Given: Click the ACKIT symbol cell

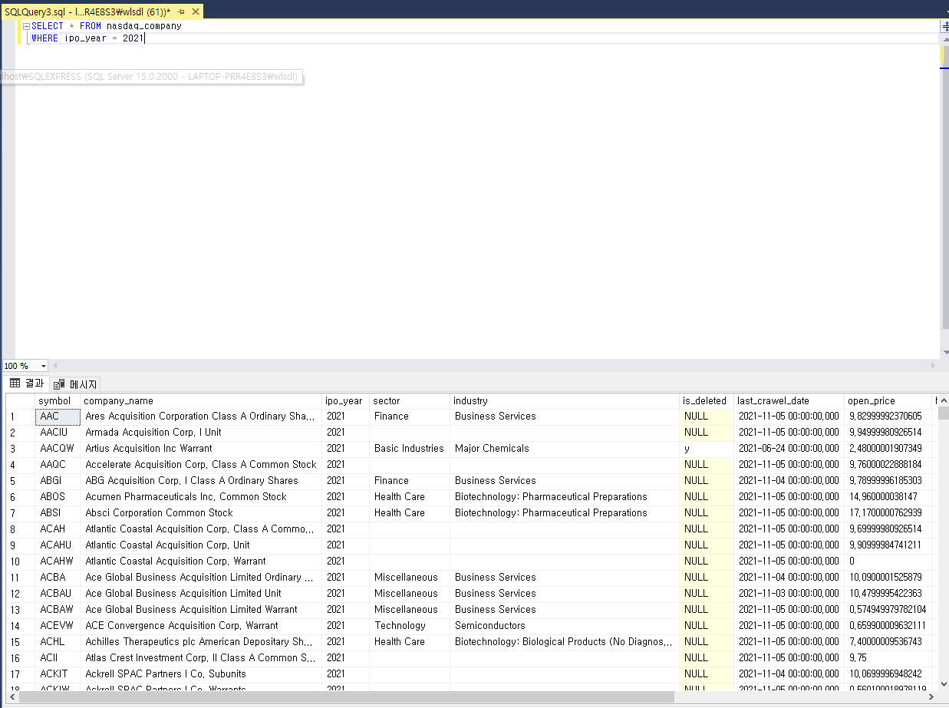Looking at the screenshot, I should (58, 674).
